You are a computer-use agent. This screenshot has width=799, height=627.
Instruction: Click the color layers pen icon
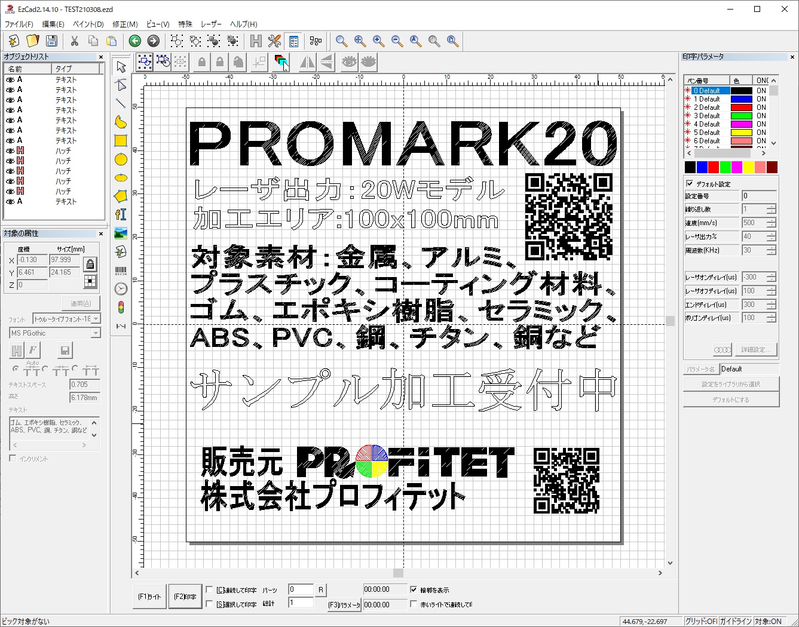281,62
